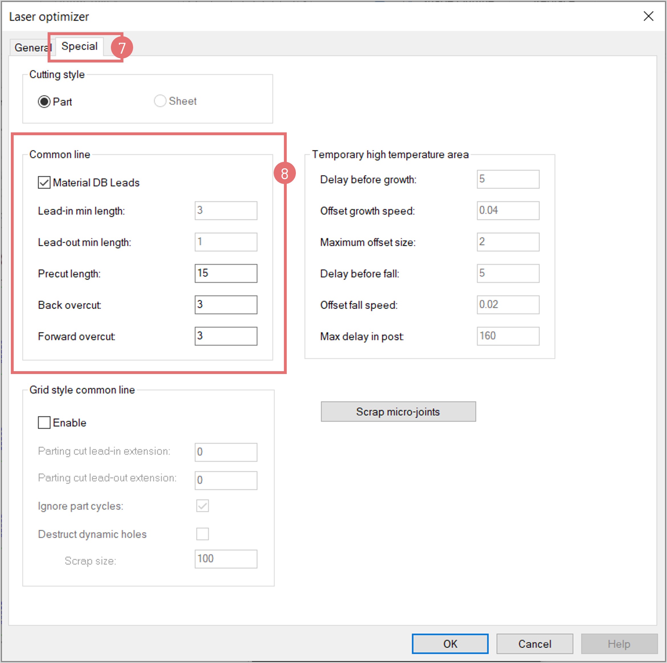Tick the Destruct dynamic holes checkbox
This screenshot has height=663, width=667.
(x=202, y=534)
